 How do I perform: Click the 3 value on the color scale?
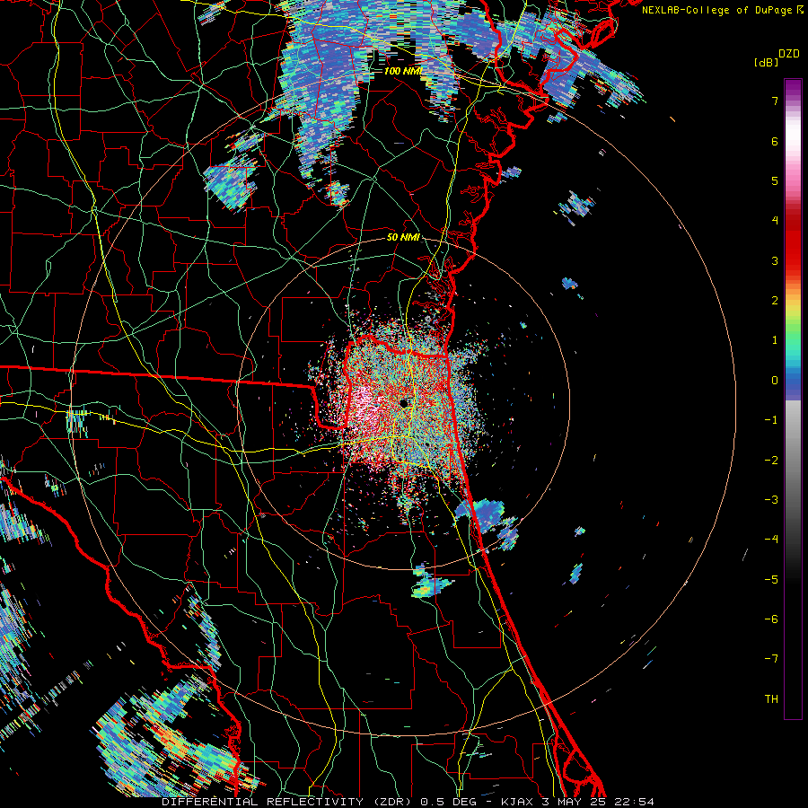pos(775,260)
